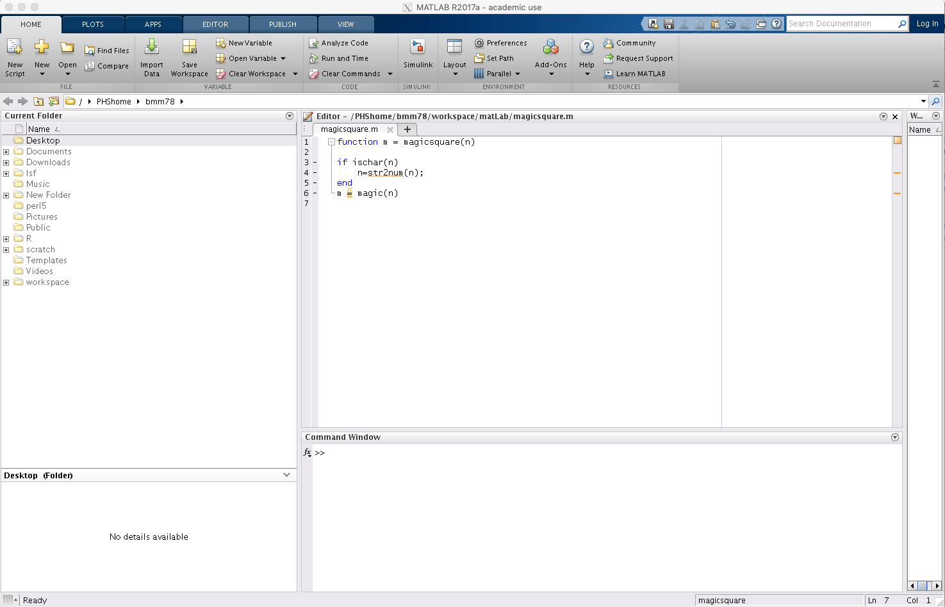Open the Clear Commands dropdown arrow

point(390,74)
